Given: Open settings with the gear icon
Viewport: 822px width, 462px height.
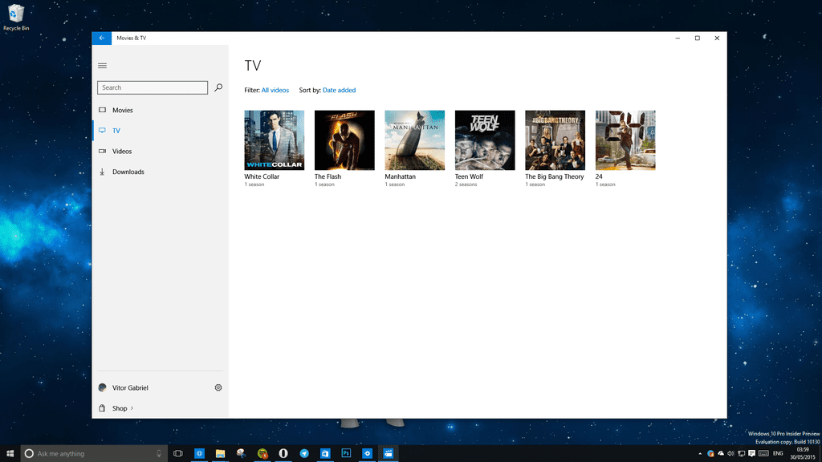Looking at the screenshot, I should (x=218, y=387).
